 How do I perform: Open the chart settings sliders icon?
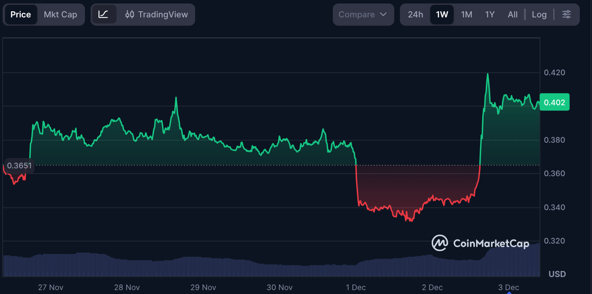click(x=566, y=14)
